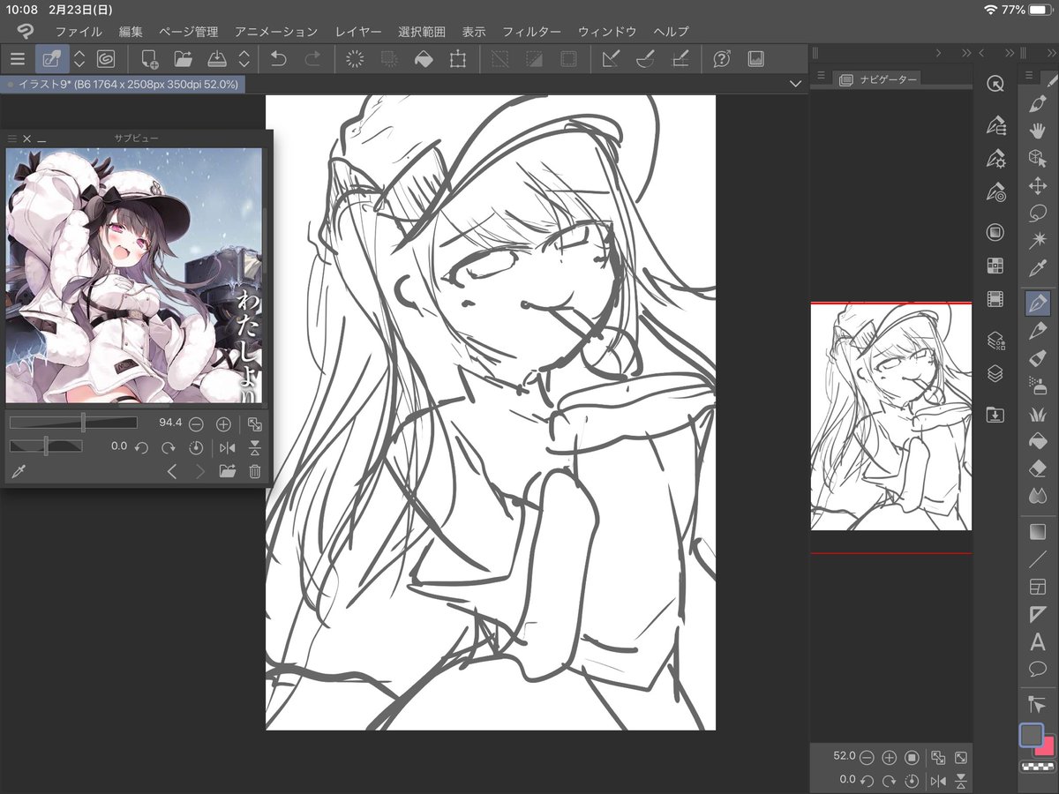Open the help question-mark icon
The image size is (1059, 794).
pos(722,59)
